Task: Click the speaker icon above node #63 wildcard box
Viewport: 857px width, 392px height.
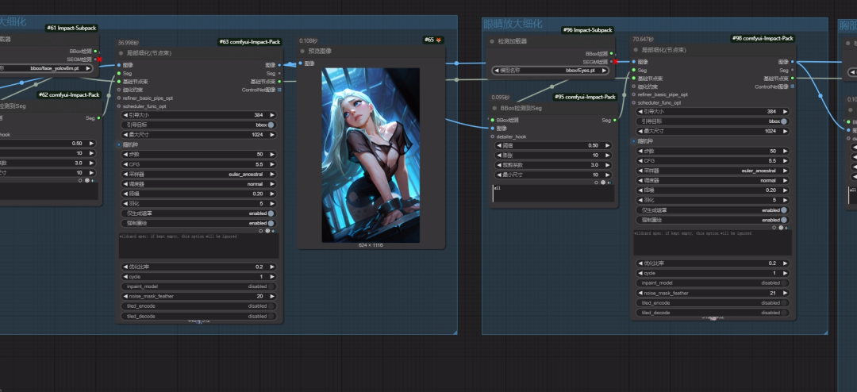Action: (x=275, y=231)
